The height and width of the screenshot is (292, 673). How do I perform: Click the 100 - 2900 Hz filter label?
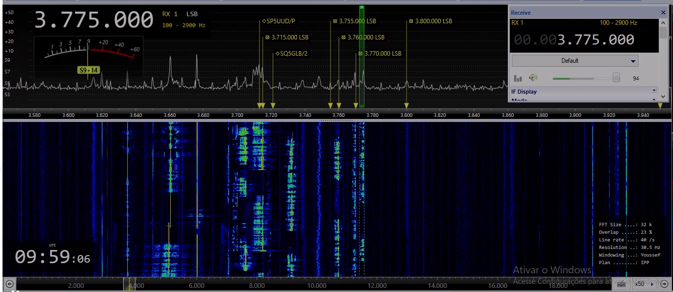coord(184,25)
